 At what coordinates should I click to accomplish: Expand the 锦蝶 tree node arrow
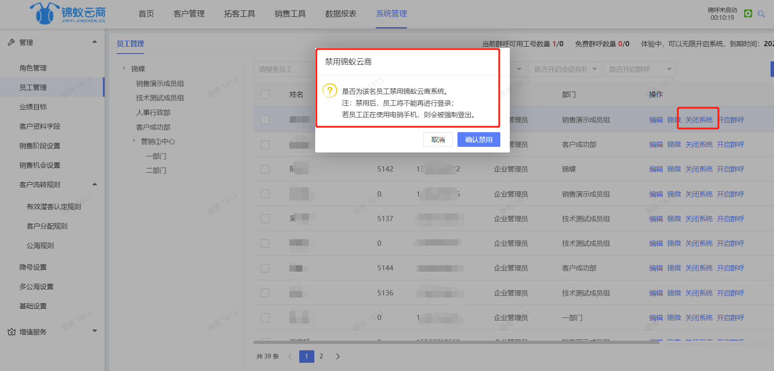124,68
